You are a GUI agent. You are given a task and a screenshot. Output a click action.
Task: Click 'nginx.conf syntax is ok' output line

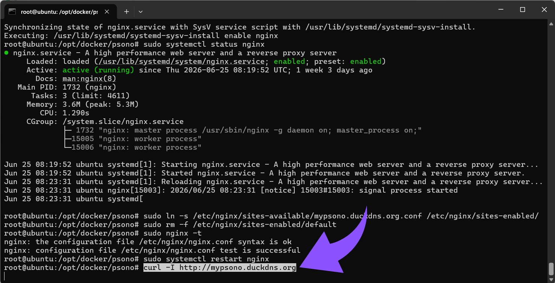pyautogui.click(x=148, y=242)
